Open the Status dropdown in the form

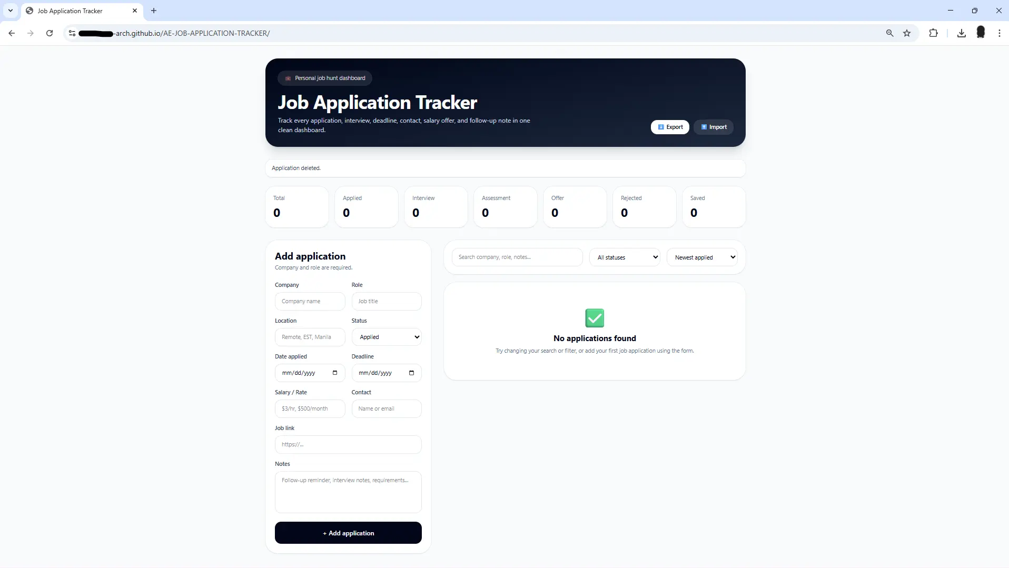click(x=387, y=337)
